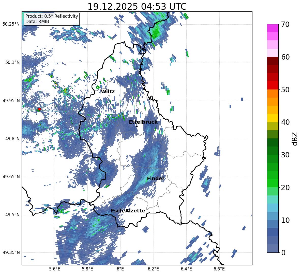The height and width of the screenshot is (274, 301).
Task: Click the Wiltz station cross marker
Action: click(109, 96)
